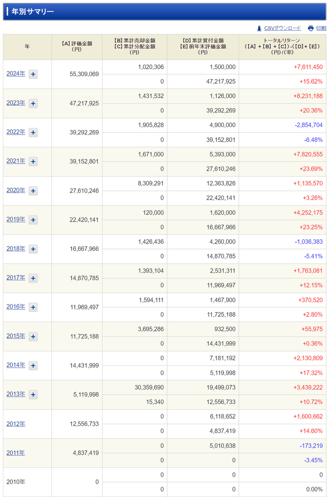The height and width of the screenshot is (497, 329).
Task: Expand the 2017年 row plus icon
Action: pos(33,278)
